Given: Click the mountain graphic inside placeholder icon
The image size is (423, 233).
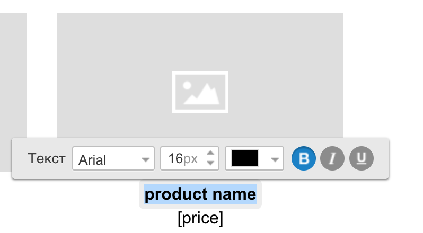Looking at the screenshot, I should 202,94.
